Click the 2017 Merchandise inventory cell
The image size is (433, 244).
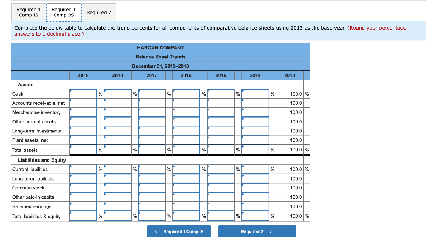point(151,112)
